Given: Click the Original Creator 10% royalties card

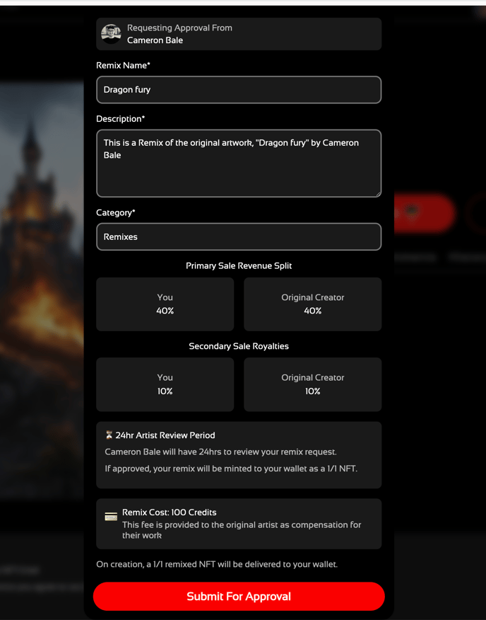Looking at the screenshot, I should (312, 384).
